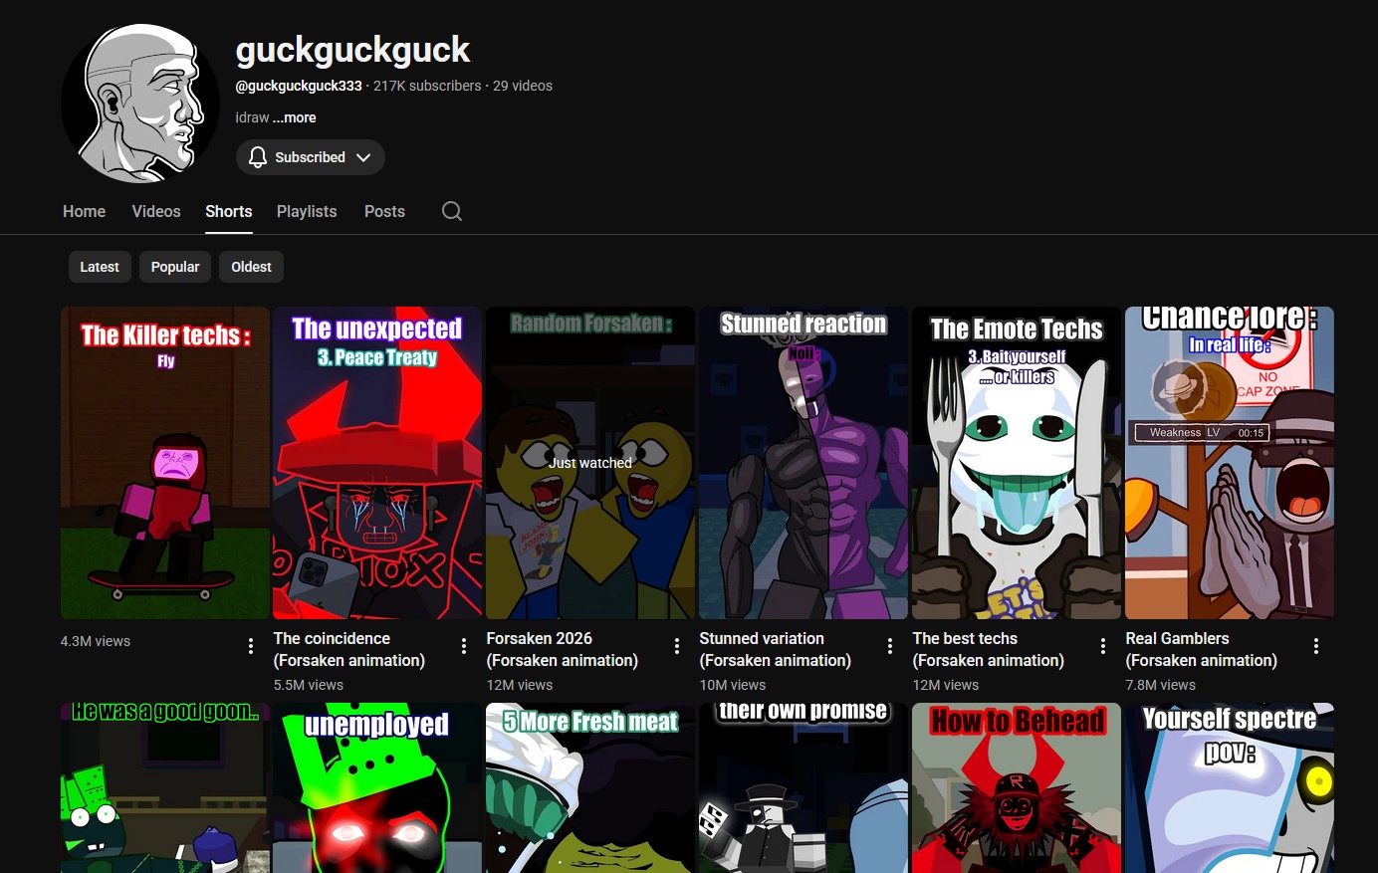Click the 29 videos count

click(523, 86)
